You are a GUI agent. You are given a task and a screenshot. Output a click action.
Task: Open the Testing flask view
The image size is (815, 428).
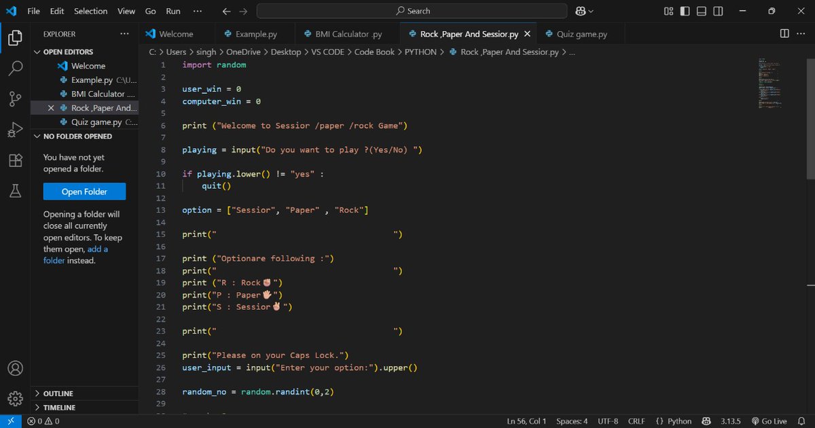15,192
